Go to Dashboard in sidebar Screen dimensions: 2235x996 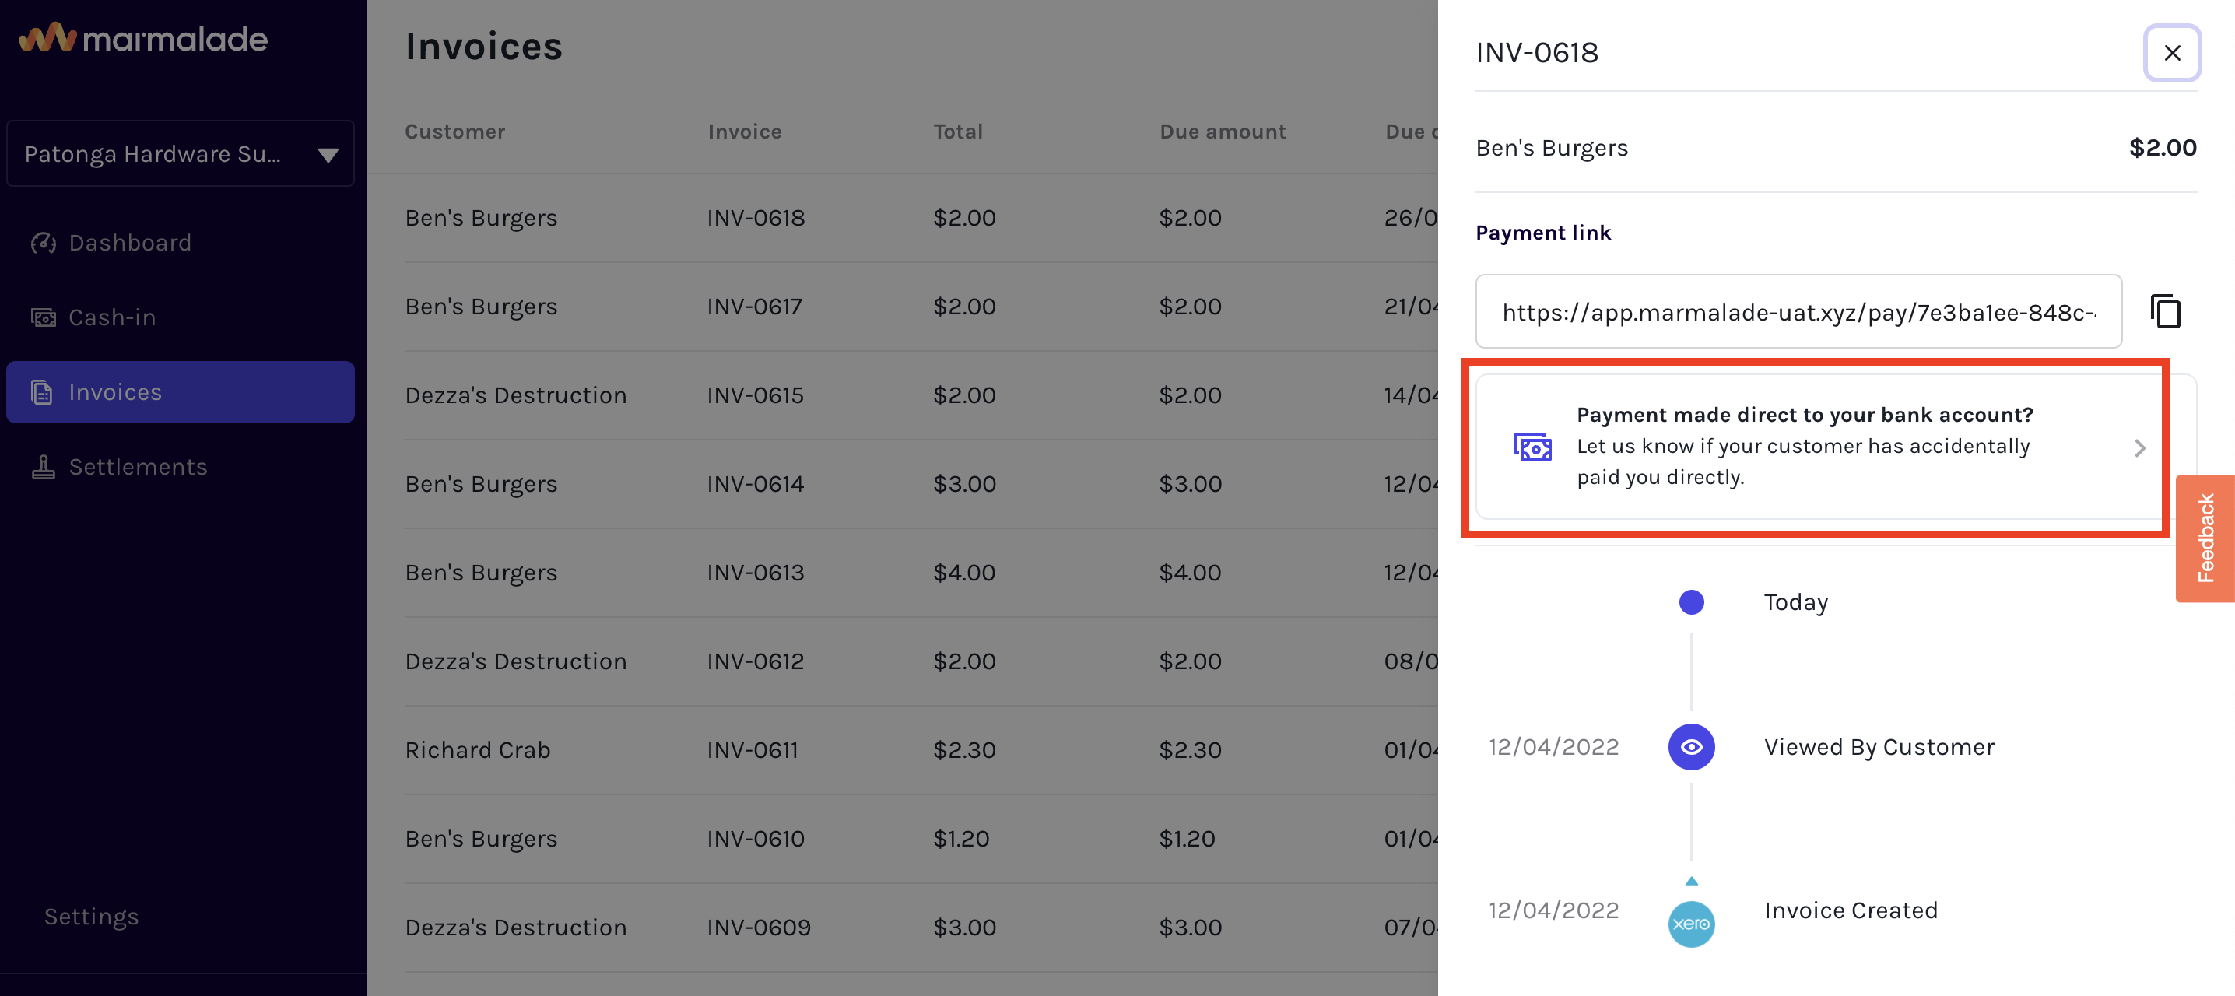[x=181, y=242]
